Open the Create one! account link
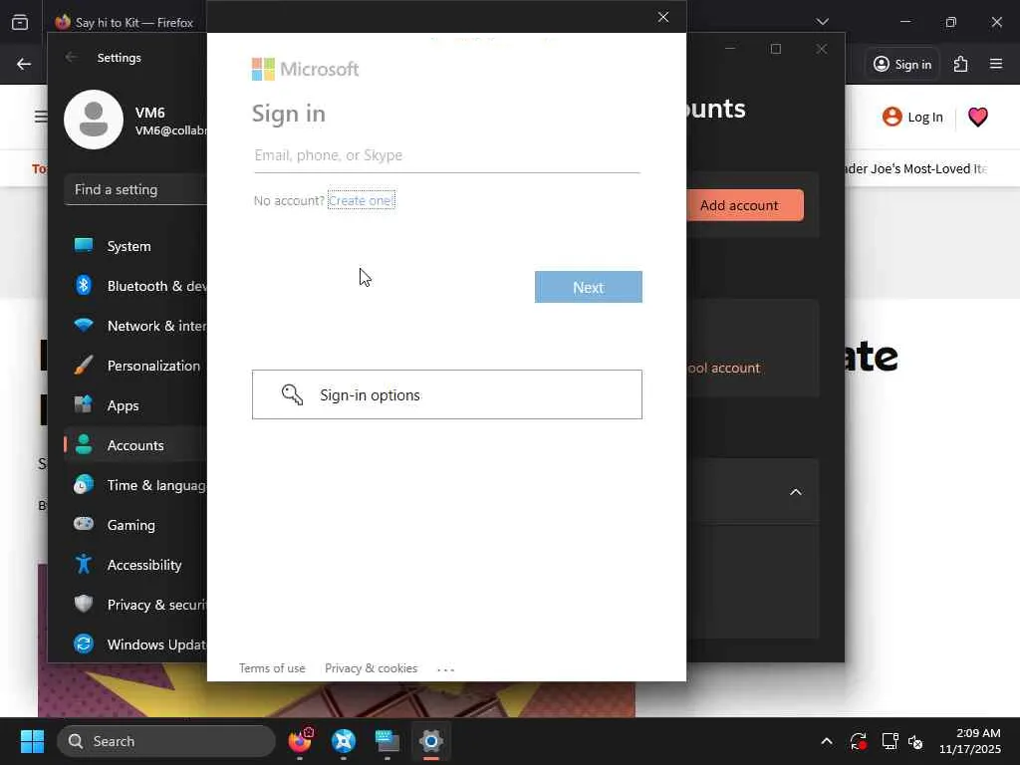1020x765 pixels. click(361, 200)
